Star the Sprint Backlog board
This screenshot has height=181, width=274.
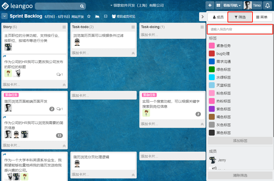coord(89,16)
